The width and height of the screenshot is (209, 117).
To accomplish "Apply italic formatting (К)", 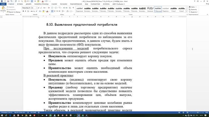I will [x=25, y=11].
